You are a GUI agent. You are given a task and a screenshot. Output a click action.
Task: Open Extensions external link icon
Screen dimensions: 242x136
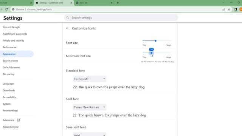19,120
